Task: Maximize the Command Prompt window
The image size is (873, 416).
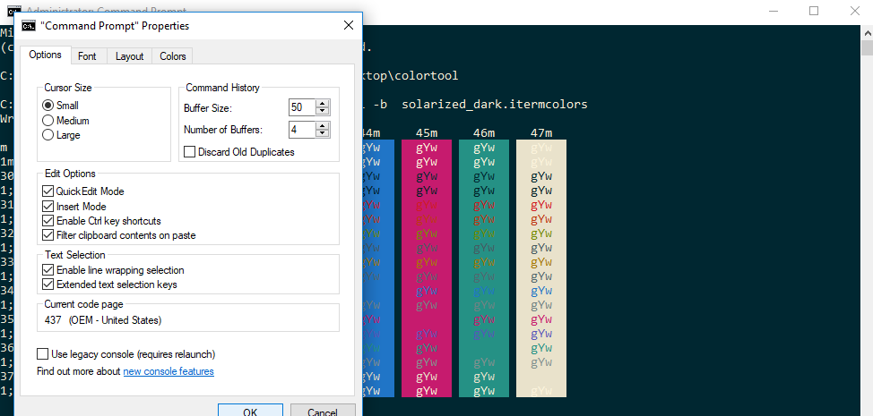Action: click(x=814, y=11)
